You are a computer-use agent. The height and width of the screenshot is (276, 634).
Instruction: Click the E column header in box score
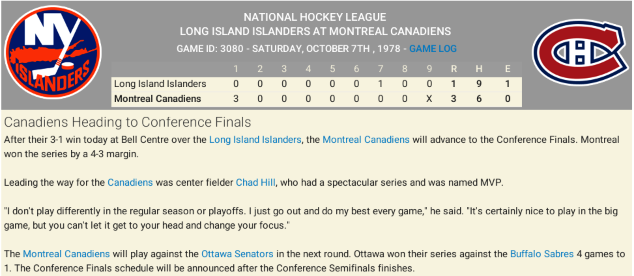[507, 69]
